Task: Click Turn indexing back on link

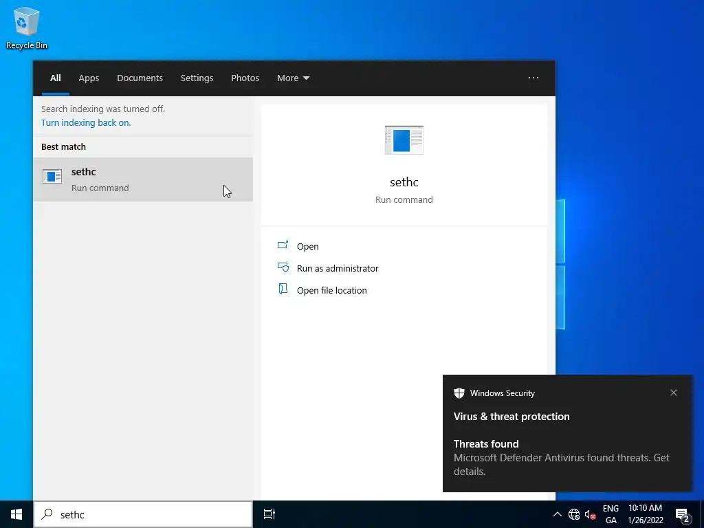Action: [x=86, y=122]
